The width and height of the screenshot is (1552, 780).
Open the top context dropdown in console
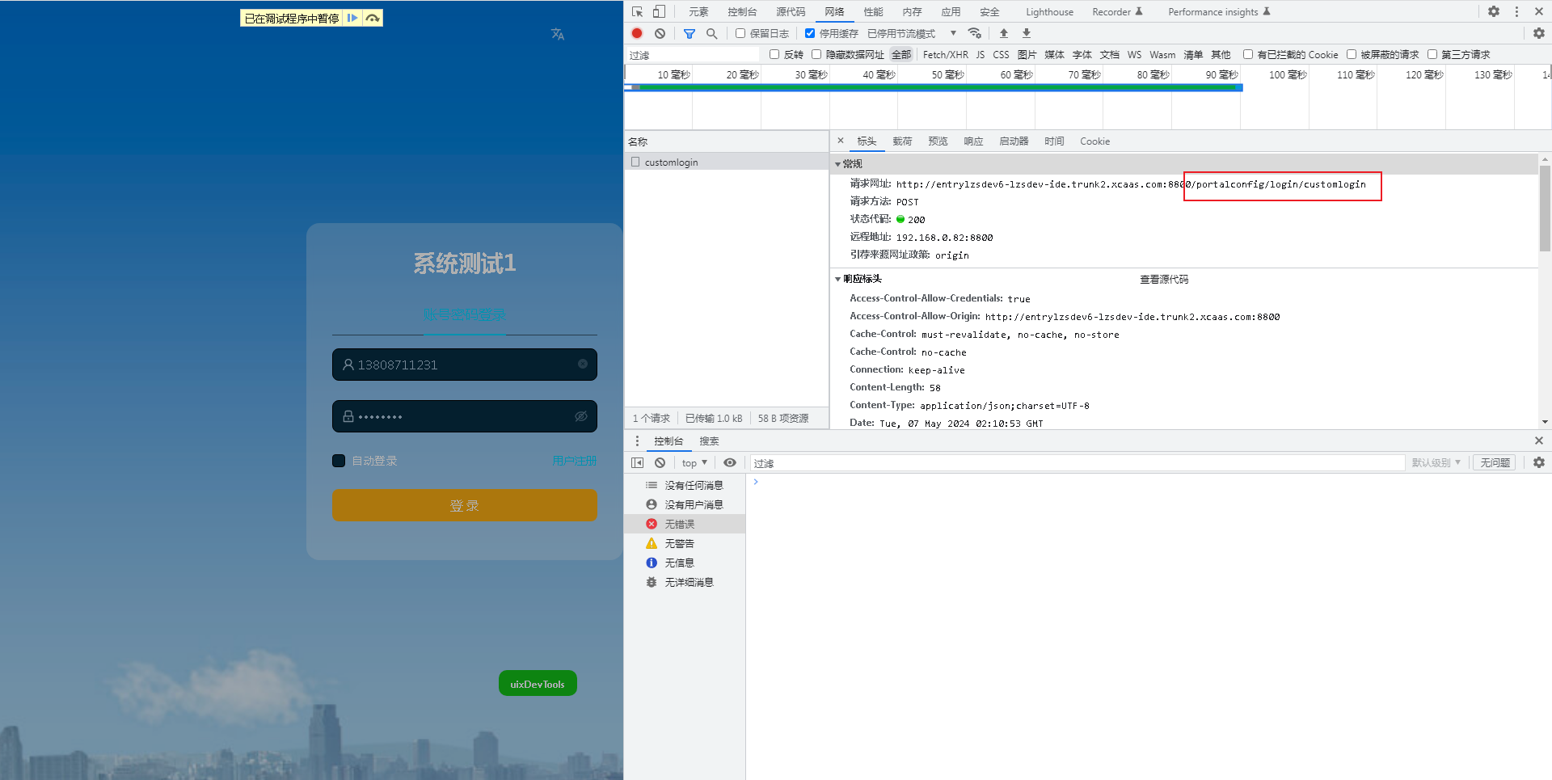(x=694, y=462)
